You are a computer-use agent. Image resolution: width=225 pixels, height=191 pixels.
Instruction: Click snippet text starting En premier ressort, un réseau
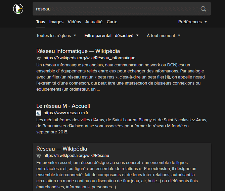coord(117,175)
